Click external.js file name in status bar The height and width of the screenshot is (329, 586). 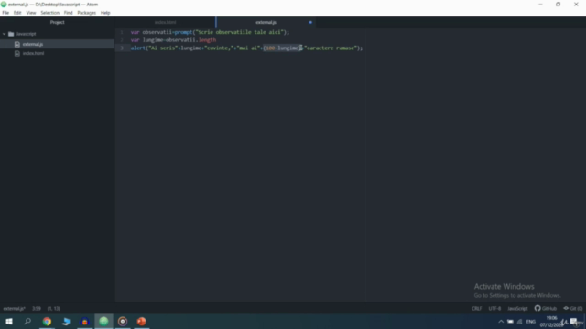tap(15, 309)
